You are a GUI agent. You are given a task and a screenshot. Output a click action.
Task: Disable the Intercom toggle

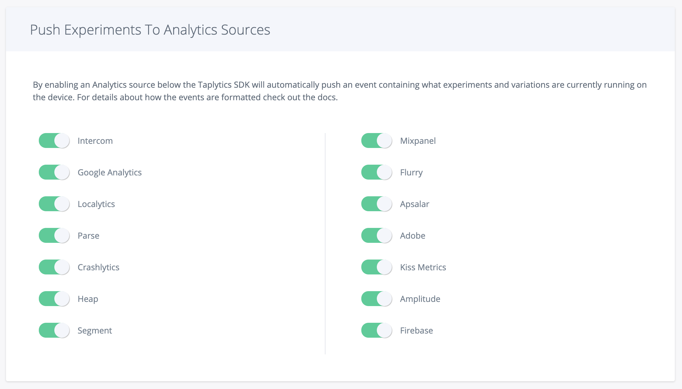(54, 141)
